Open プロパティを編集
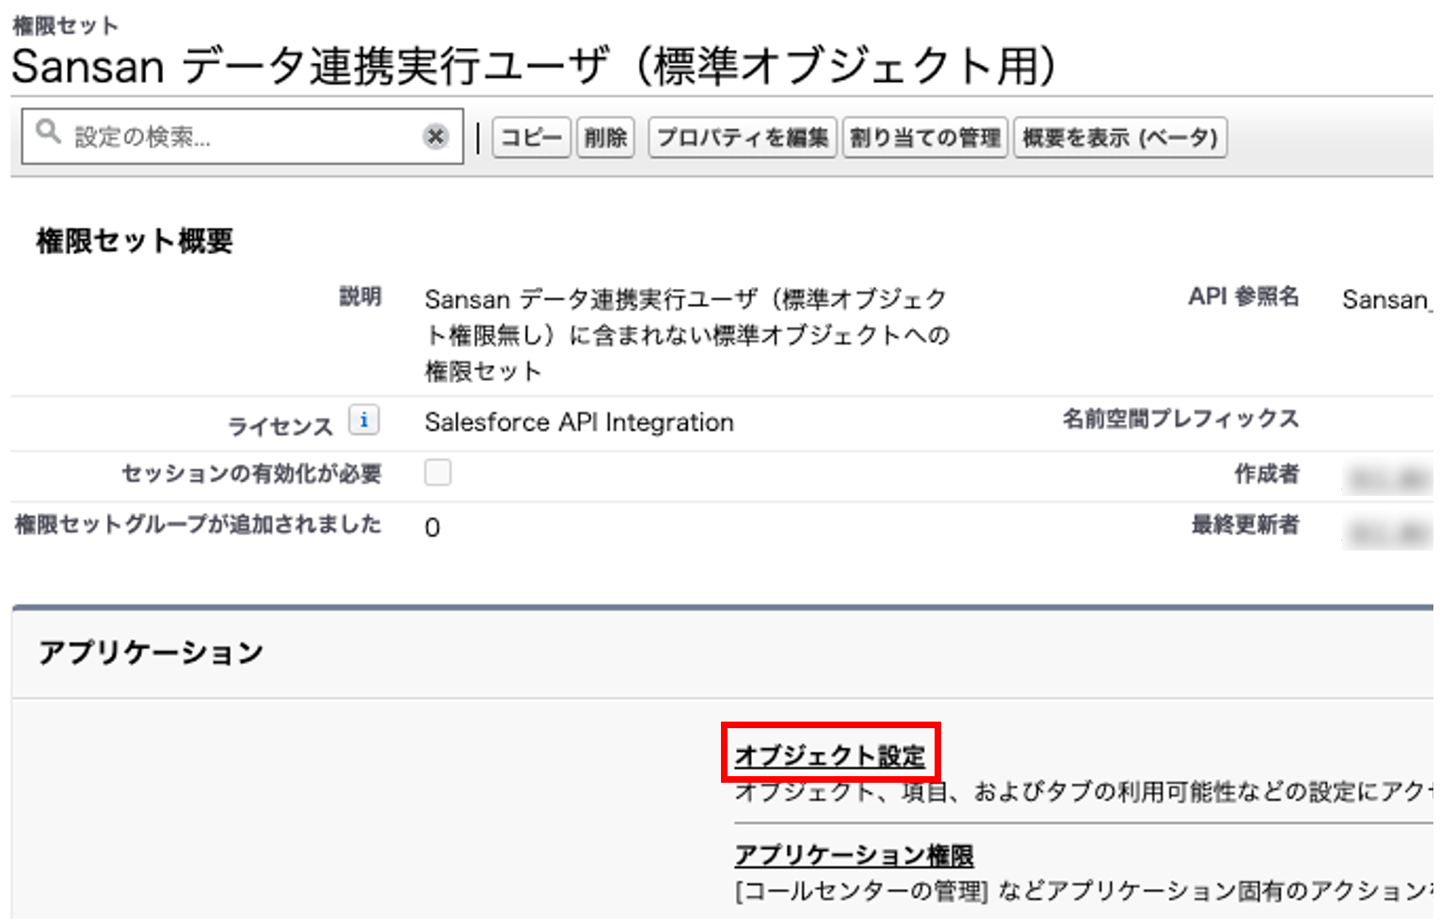 [x=742, y=137]
